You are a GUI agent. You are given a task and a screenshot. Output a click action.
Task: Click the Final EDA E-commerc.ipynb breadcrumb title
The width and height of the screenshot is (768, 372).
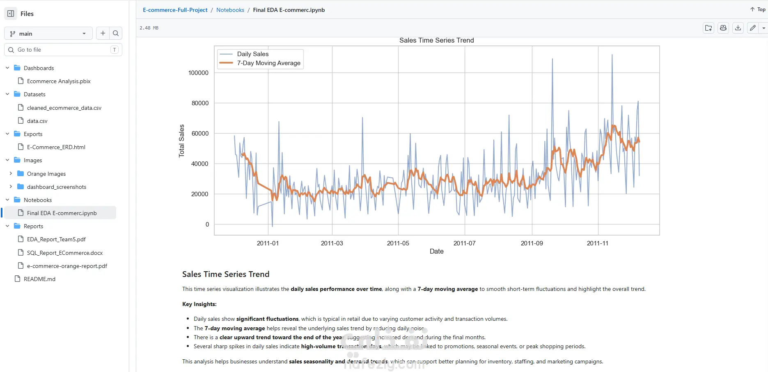pyautogui.click(x=289, y=10)
